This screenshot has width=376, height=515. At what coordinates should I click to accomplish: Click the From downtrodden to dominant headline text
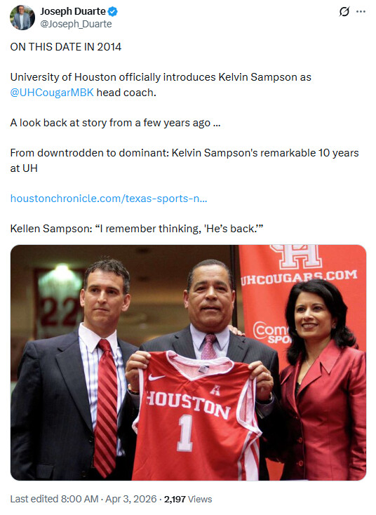(184, 161)
